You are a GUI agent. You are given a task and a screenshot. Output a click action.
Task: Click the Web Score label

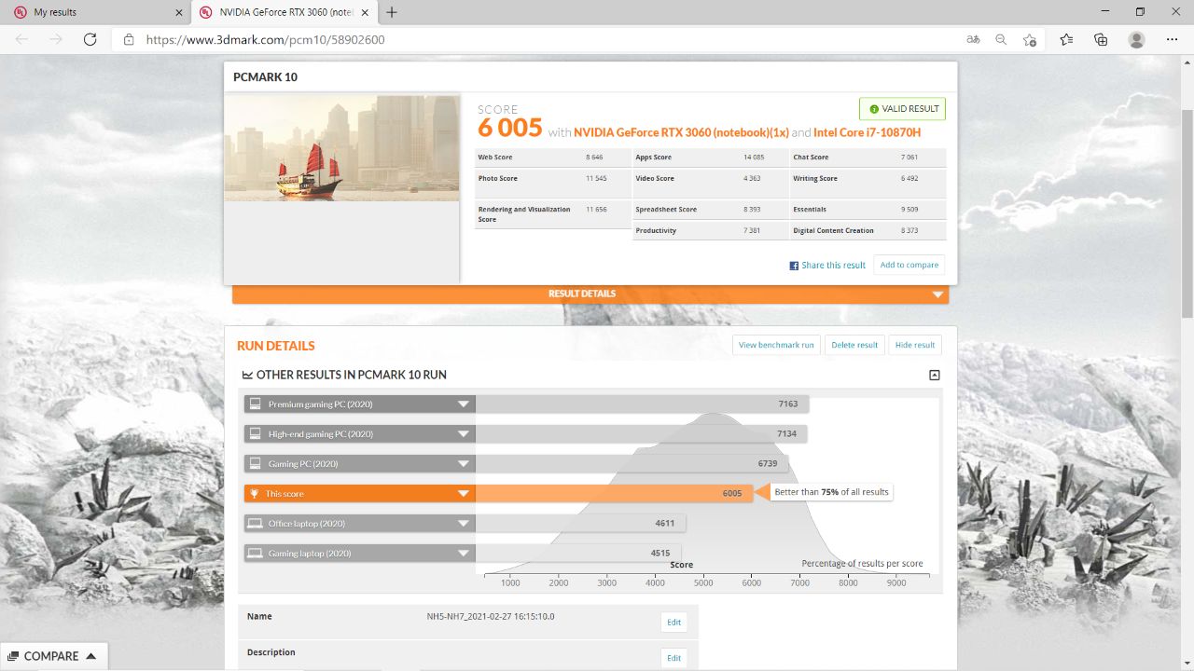coord(495,157)
